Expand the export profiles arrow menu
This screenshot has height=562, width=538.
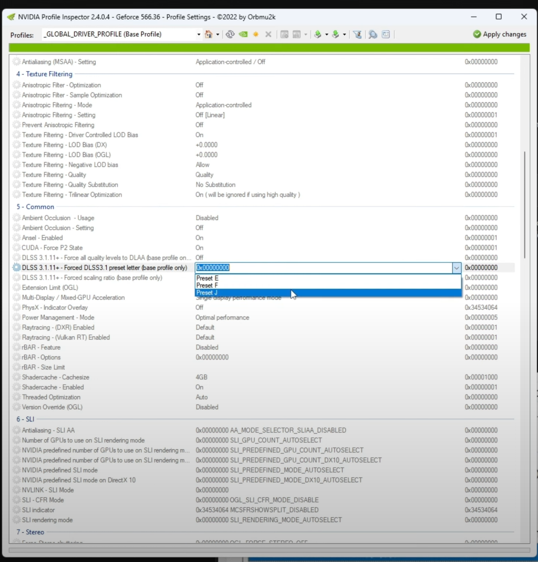tap(327, 34)
